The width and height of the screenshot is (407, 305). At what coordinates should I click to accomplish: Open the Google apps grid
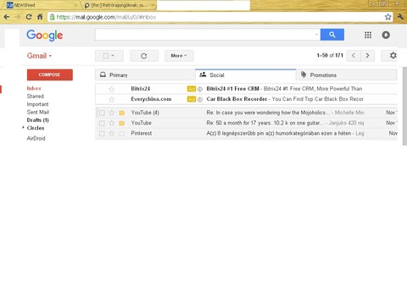368,35
